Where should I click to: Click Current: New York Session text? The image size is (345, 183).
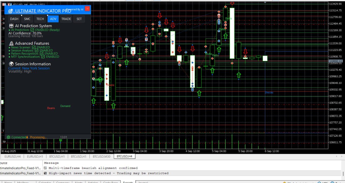pyautogui.click(x=29, y=68)
